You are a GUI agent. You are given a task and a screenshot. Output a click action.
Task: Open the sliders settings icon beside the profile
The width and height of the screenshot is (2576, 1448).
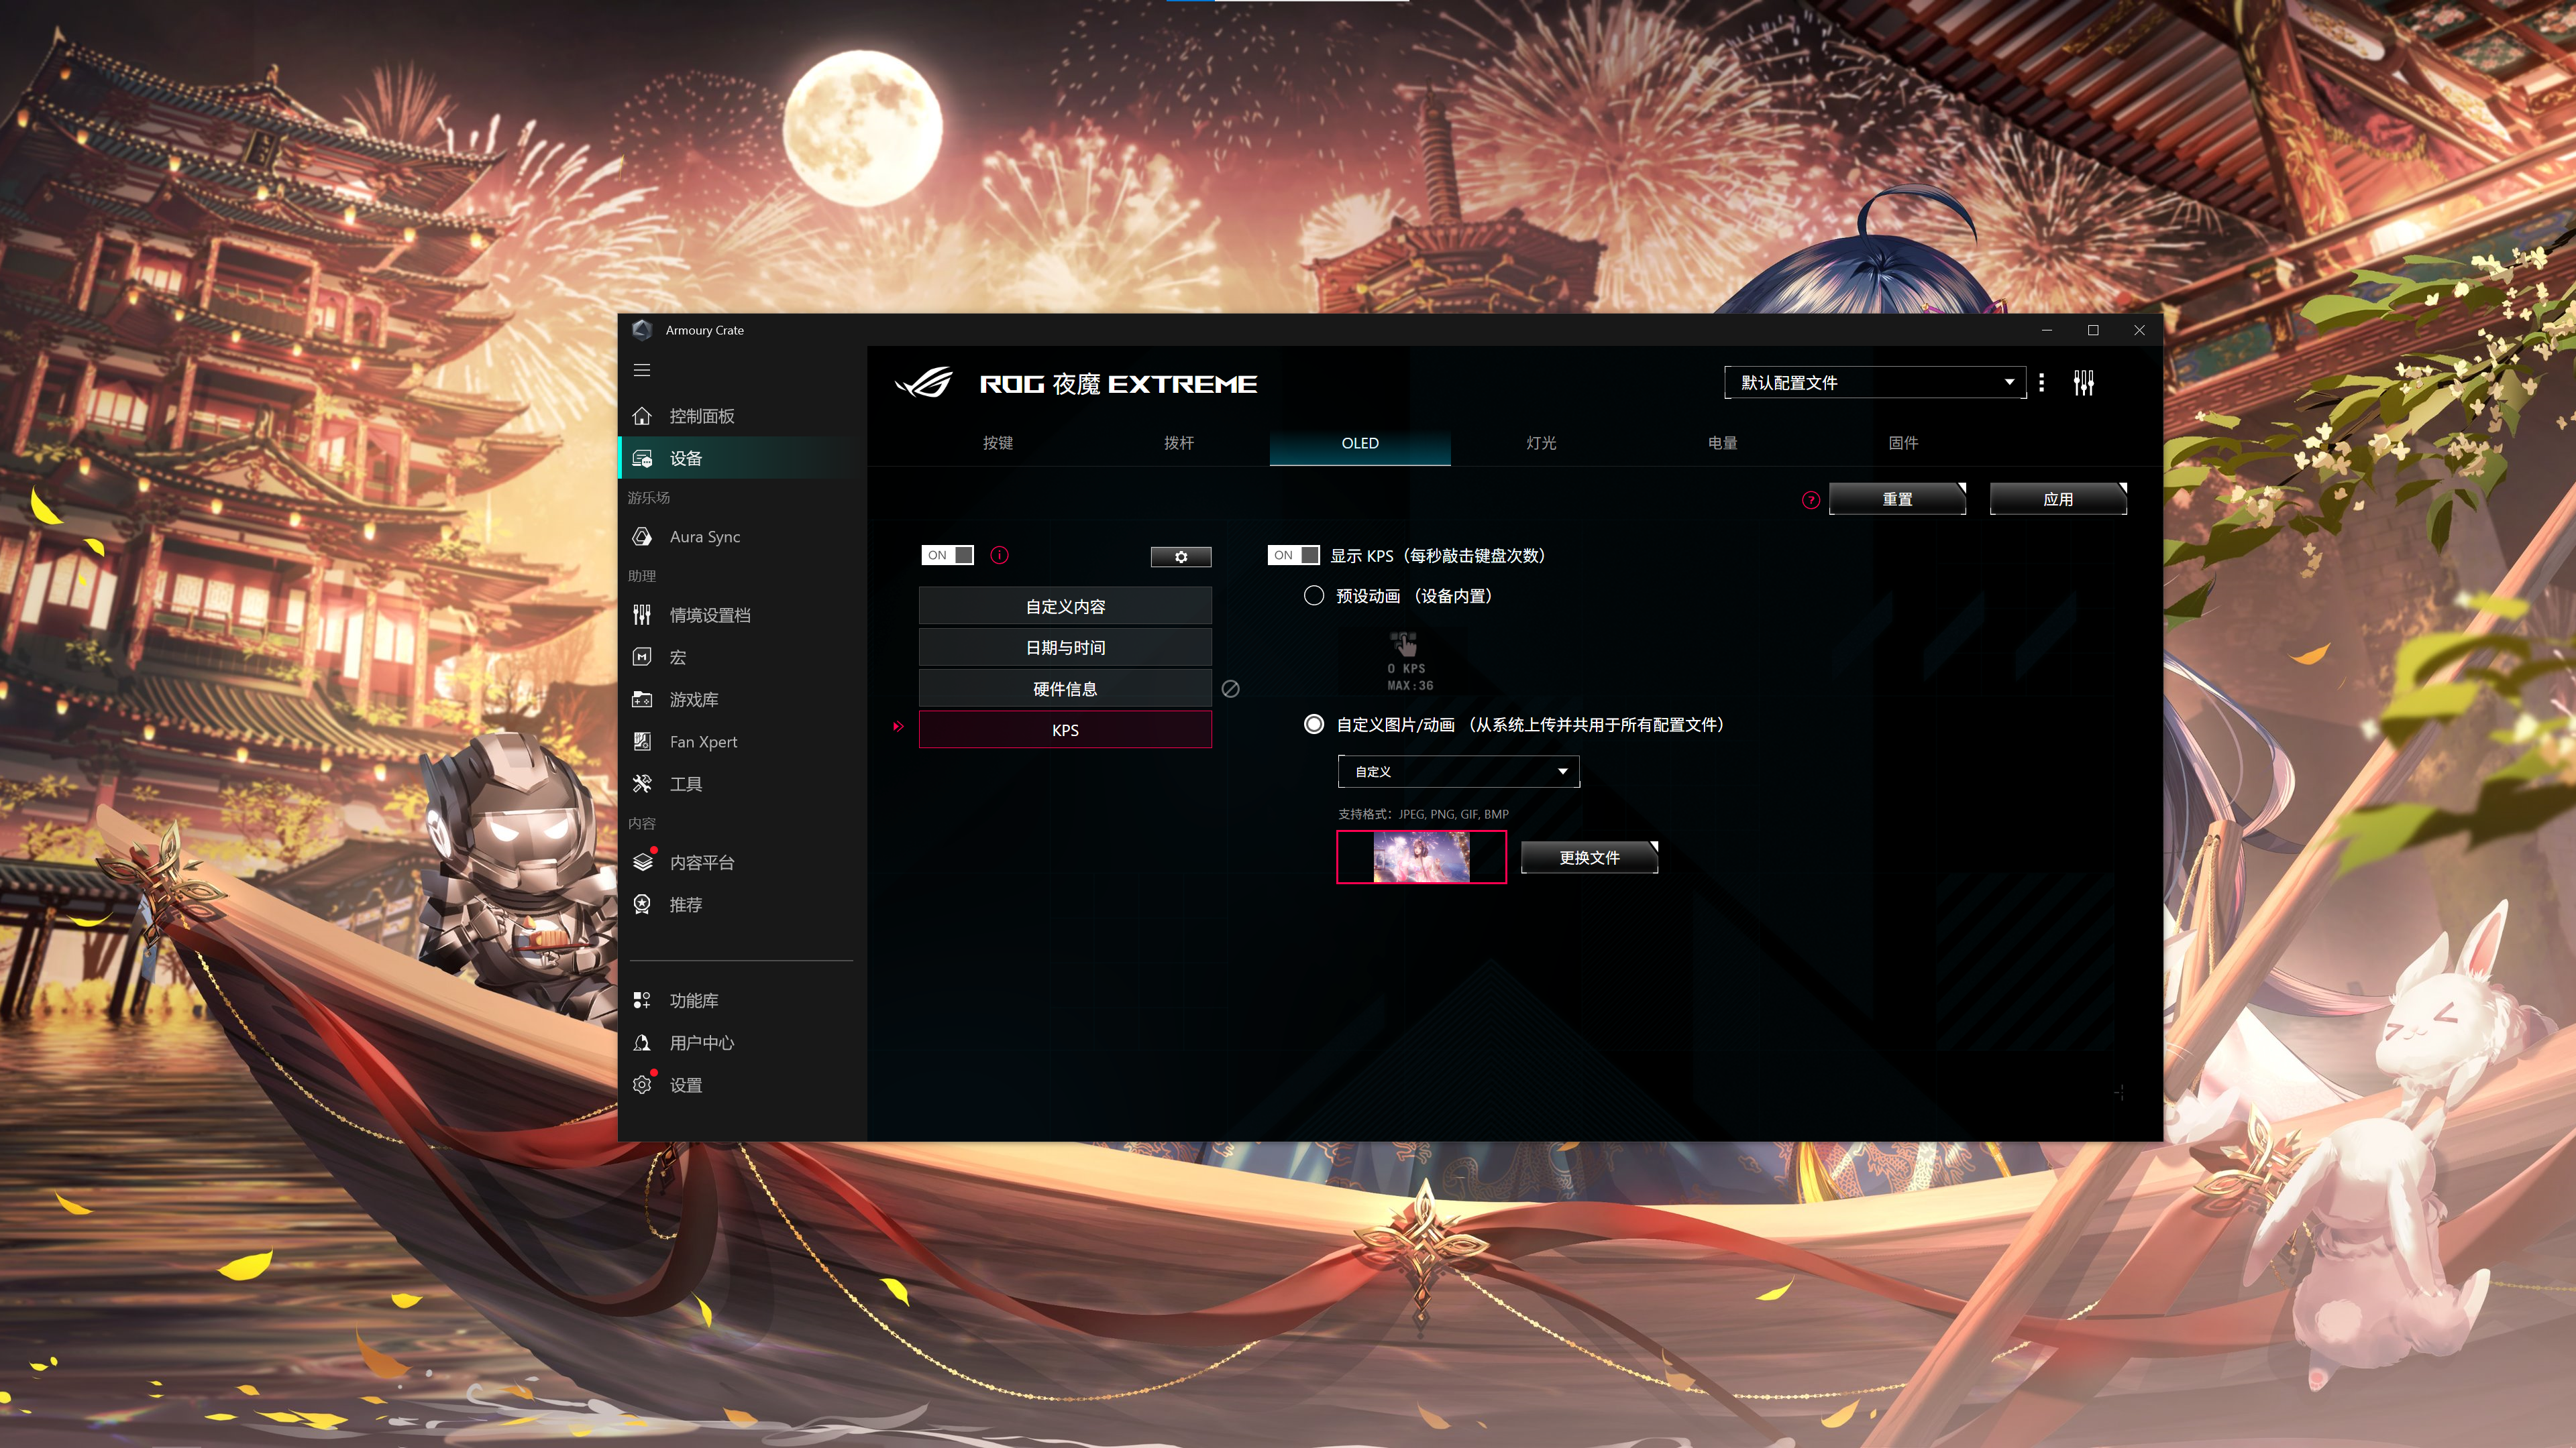tap(2084, 383)
